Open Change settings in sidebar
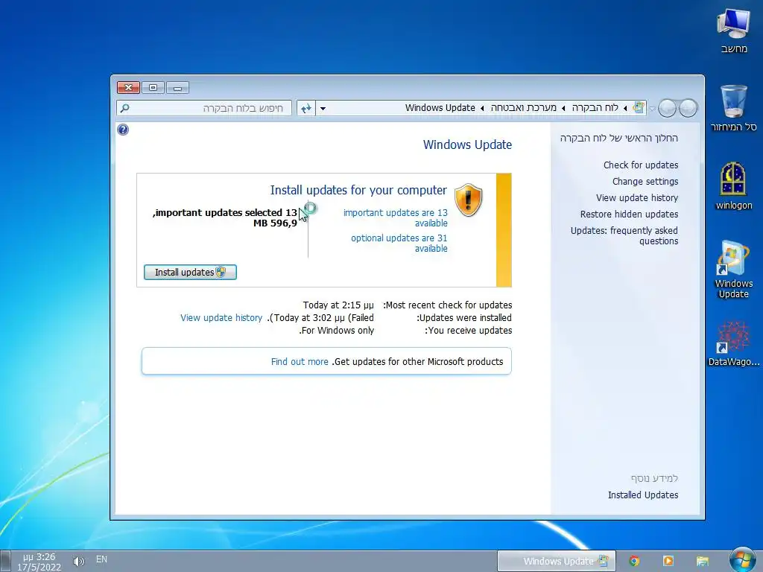 click(x=645, y=182)
